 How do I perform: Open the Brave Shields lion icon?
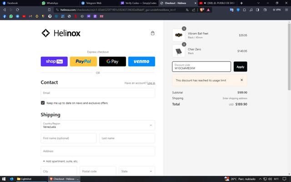point(202,10)
